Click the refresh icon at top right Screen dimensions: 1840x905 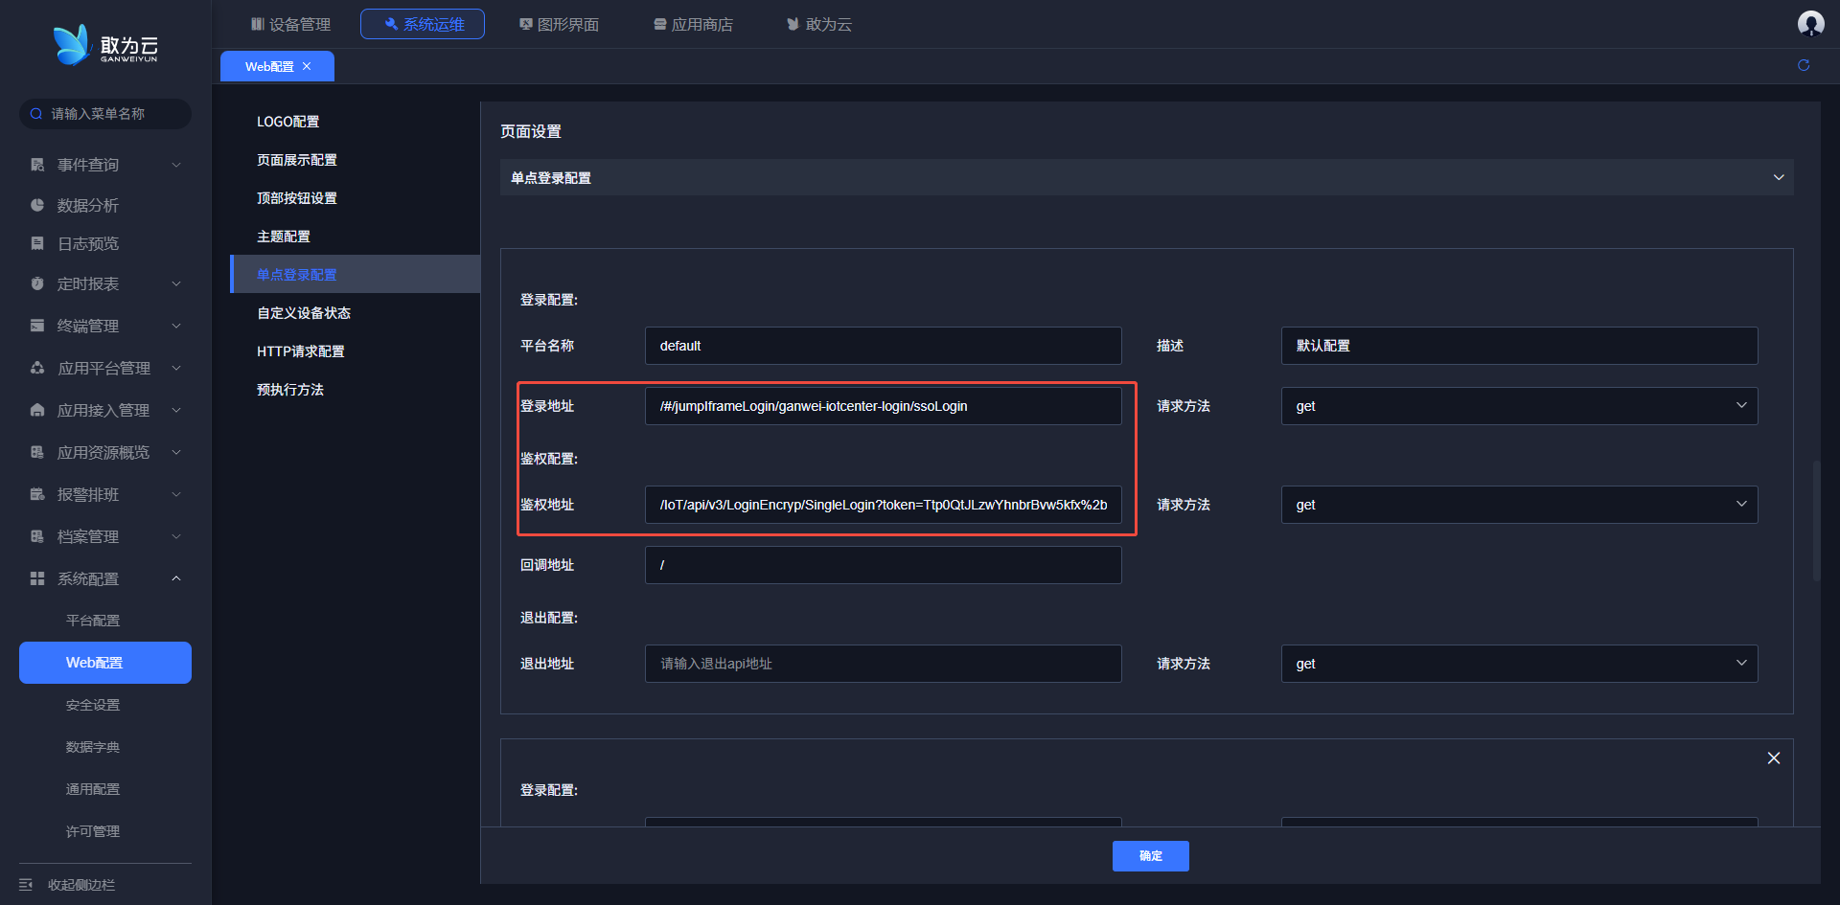1804,65
